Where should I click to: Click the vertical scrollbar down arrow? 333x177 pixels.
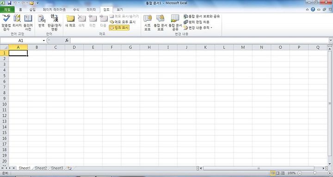[330, 164]
